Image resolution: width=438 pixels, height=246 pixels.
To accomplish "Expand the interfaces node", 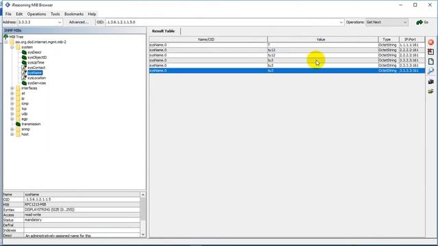I will (x=12, y=88).
